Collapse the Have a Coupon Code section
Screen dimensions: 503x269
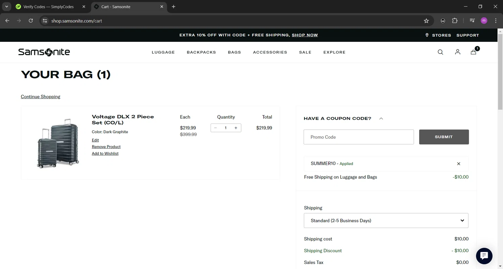pyautogui.click(x=381, y=119)
